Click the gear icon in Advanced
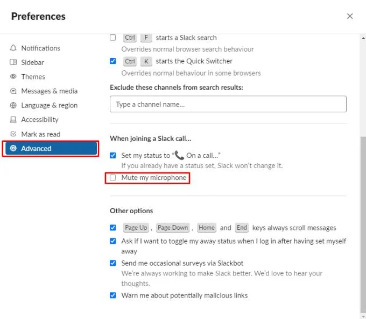The height and width of the screenshot is (319, 366). click(x=13, y=148)
